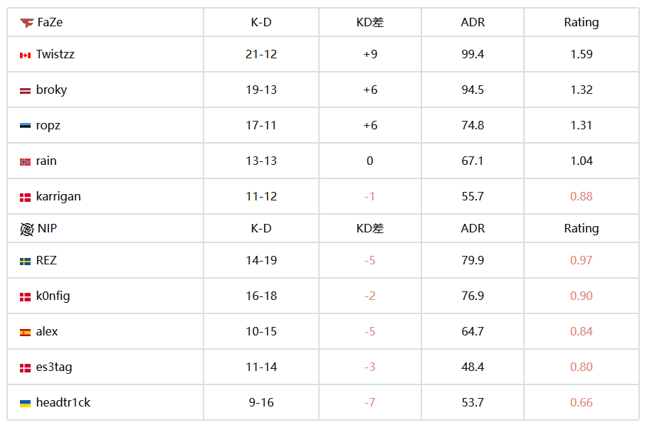Image resolution: width=647 pixels, height=430 pixels.
Task: Select Twistzz's 1.59 rating cell
Action: (x=582, y=54)
